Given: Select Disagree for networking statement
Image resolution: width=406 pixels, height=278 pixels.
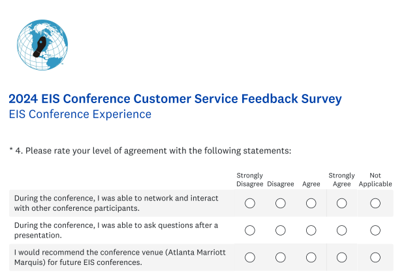Looking at the screenshot, I should (x=281, y=204).
